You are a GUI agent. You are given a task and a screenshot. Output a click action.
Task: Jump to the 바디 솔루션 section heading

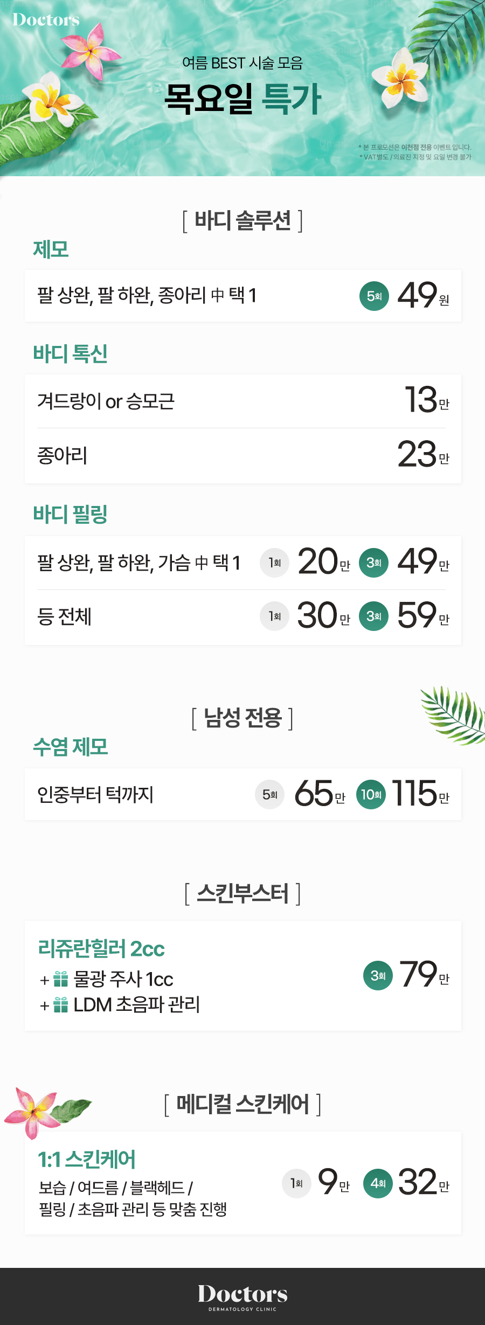click(242, 220)
